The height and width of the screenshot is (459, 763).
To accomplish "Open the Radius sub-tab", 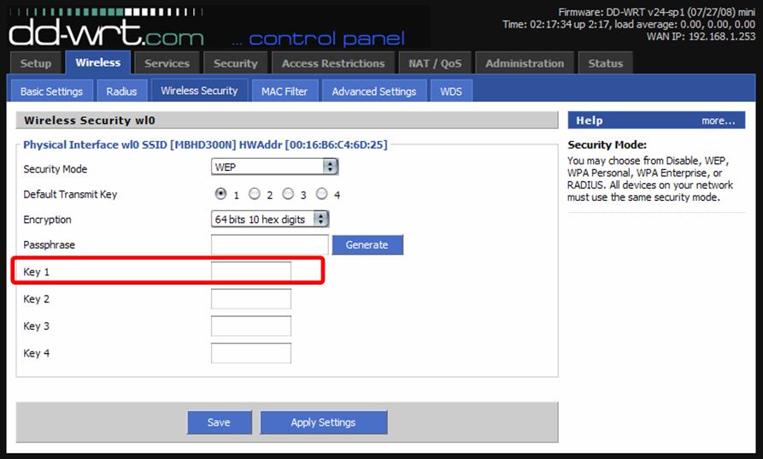I will click(121, 91).
